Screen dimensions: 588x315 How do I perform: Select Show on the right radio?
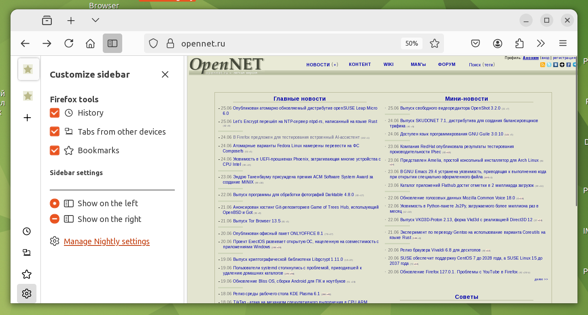click(55, 219)
